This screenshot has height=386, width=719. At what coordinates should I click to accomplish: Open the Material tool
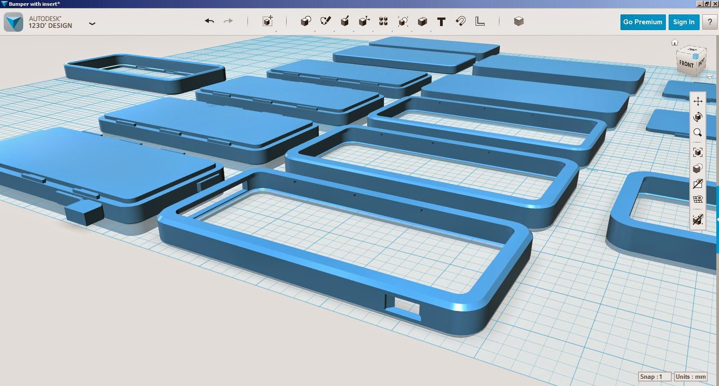point(519,21)
